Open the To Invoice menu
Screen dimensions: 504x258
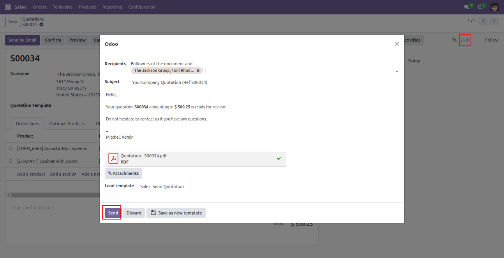point(63,7)
